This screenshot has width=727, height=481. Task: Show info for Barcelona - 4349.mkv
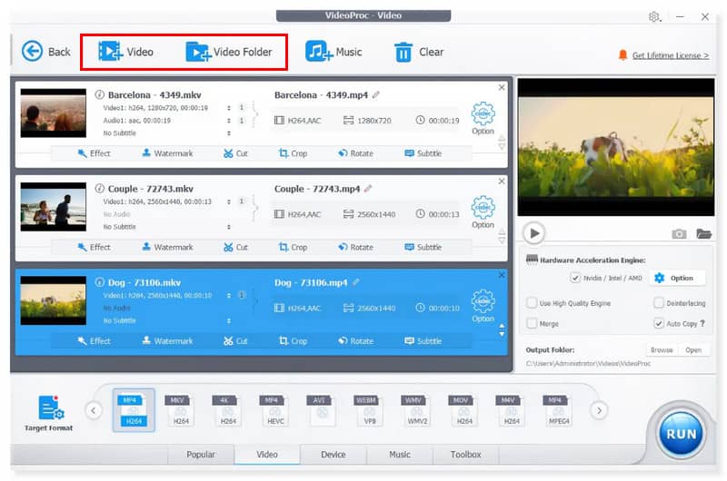pos(99,94)
